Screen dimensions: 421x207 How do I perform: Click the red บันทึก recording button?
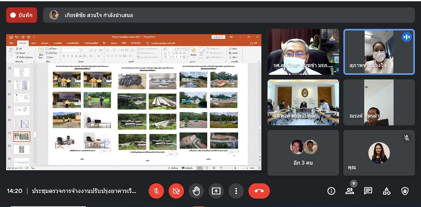[x=21, y=15]
